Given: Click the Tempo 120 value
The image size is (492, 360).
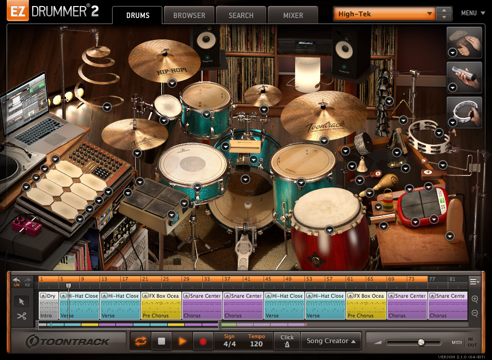Looking at the screenshot, I should point(256,344).
